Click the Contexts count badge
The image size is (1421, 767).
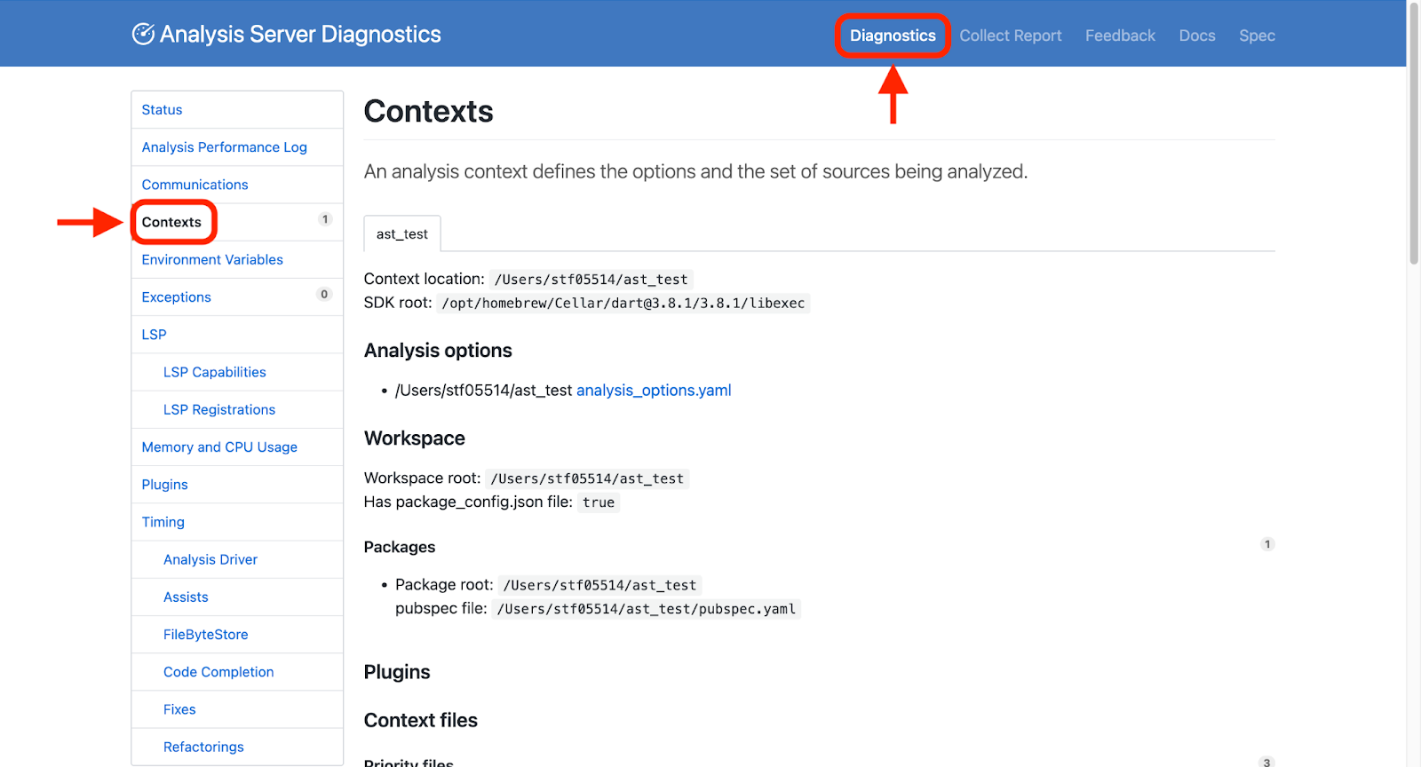(x=325, y=219)
